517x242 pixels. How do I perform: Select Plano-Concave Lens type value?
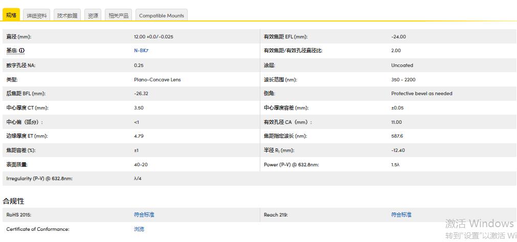tap(158, 79)
